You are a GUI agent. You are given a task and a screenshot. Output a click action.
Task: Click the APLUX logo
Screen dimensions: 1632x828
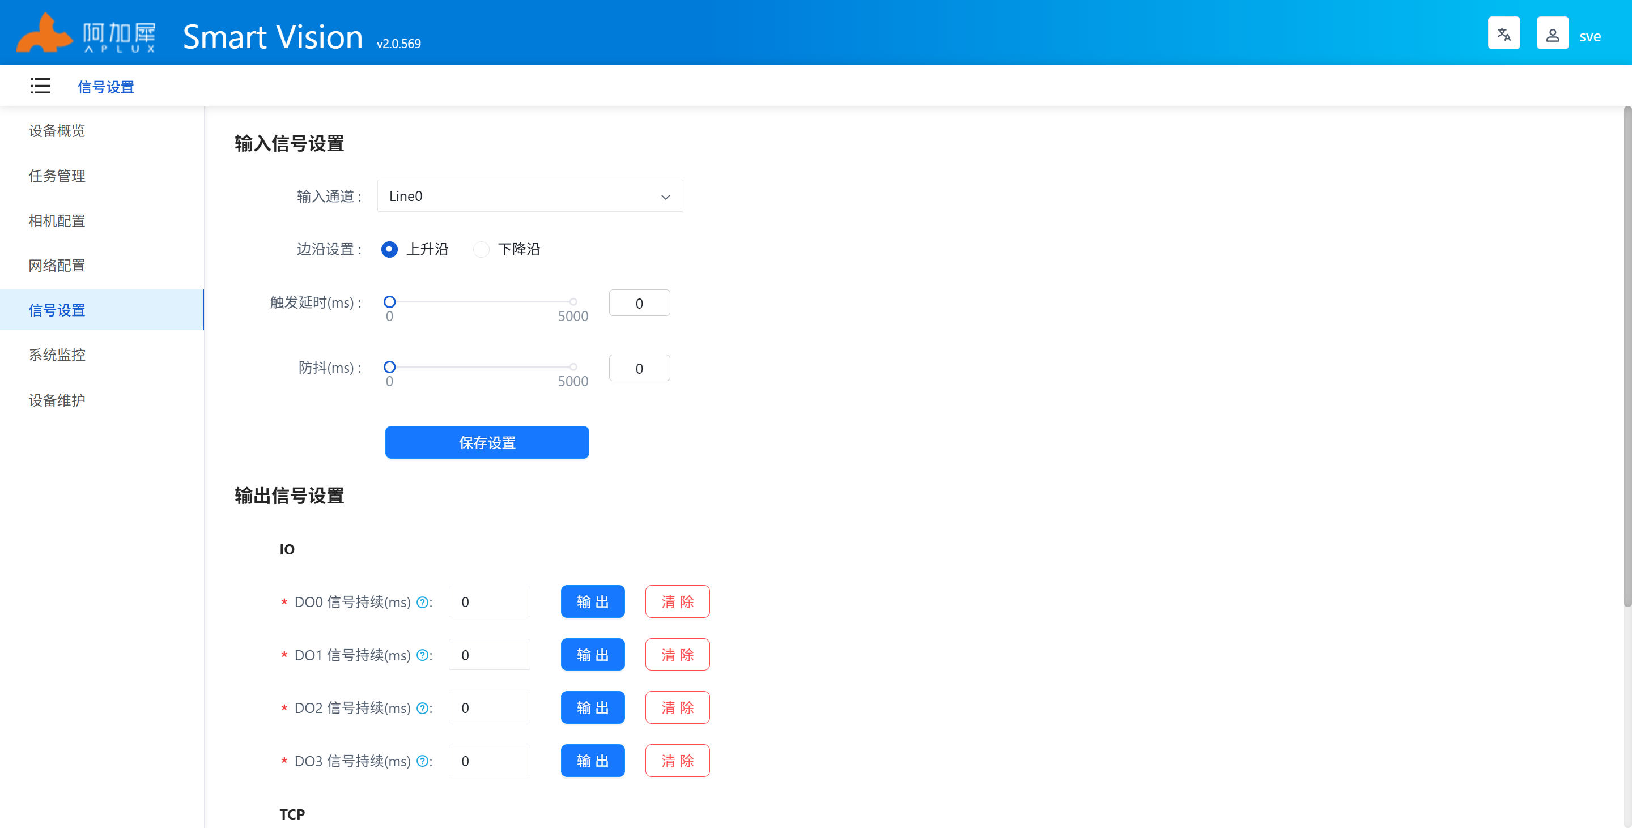[x=86, y=33]
